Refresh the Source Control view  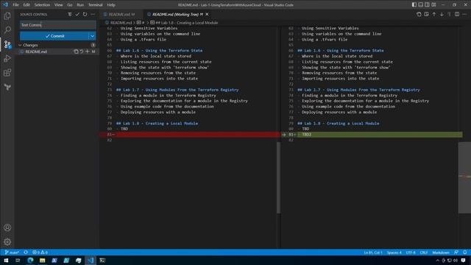[x=85, y=14]
